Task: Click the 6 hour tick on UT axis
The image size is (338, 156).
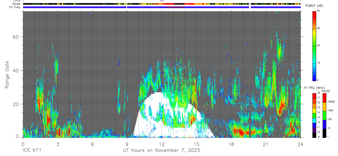Action: 92,144
